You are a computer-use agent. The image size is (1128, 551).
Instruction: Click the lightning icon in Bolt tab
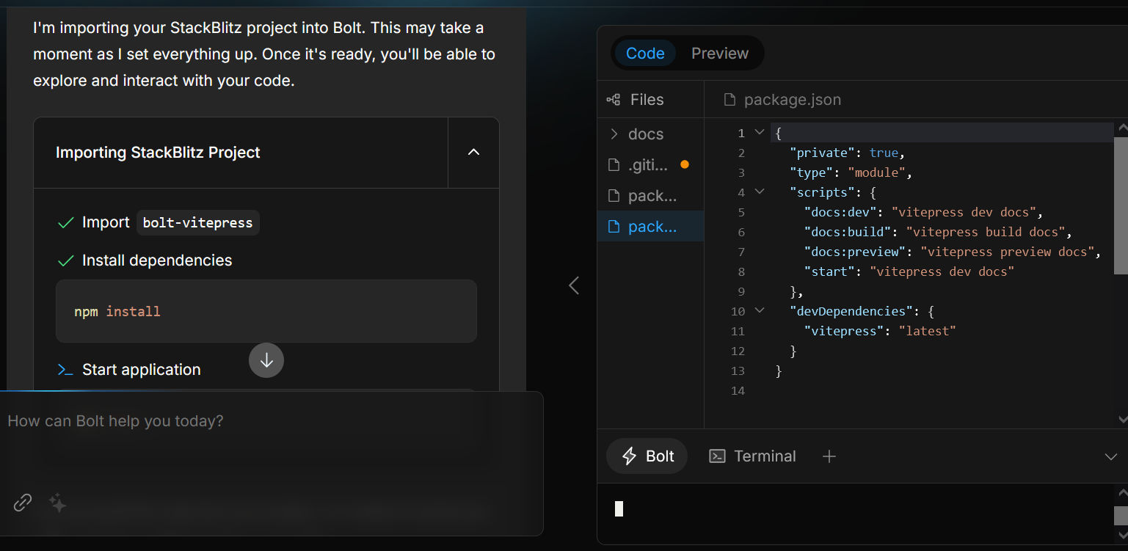[629, 456]
